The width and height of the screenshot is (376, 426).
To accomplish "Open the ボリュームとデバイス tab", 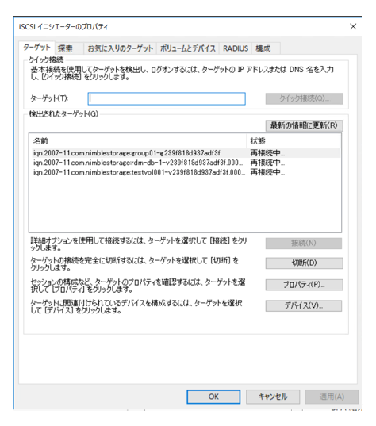I will [x=188, y=48].
